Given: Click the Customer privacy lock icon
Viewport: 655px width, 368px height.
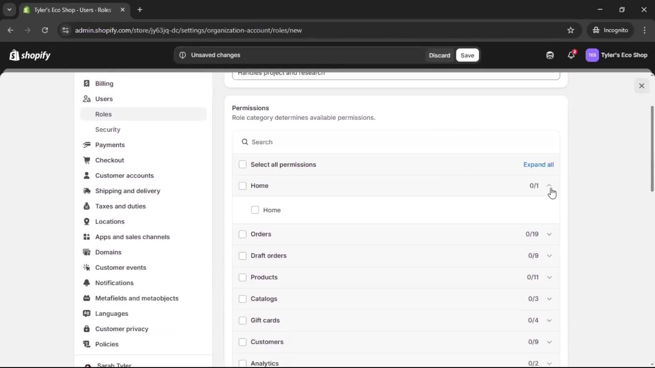Looking at the screenshot, I should click(x=87, y=329).
